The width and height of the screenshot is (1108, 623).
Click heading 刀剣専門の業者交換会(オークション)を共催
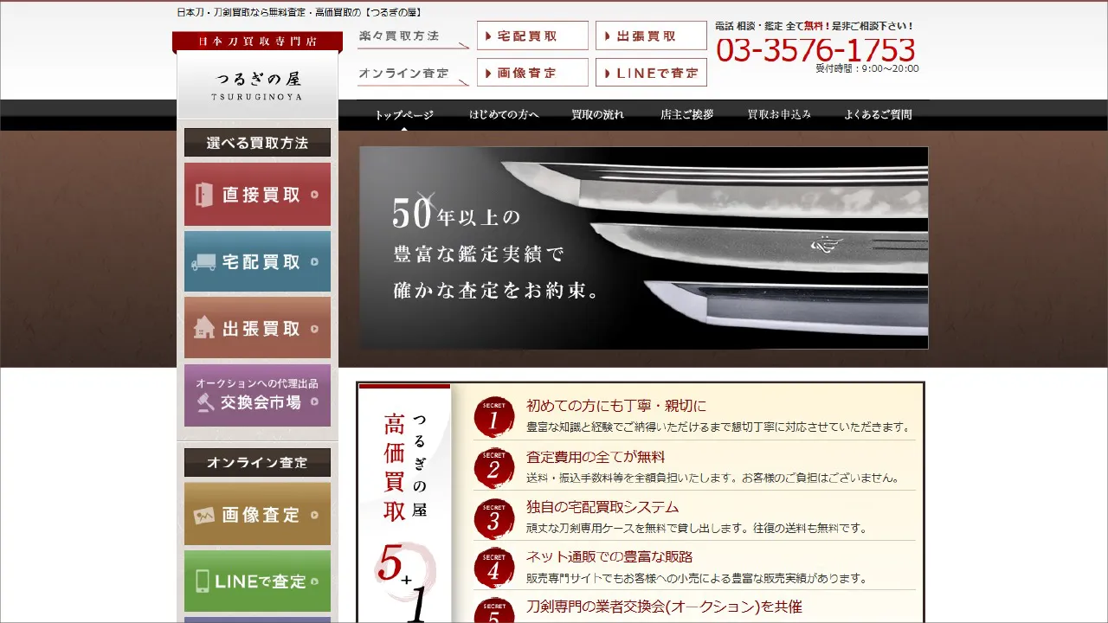664,607
